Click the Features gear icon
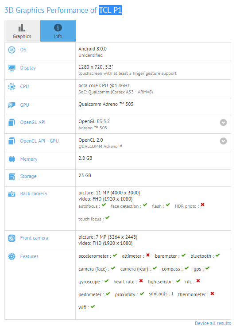 point(12,256)
